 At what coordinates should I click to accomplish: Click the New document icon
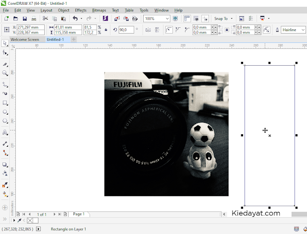click(6, 19)
